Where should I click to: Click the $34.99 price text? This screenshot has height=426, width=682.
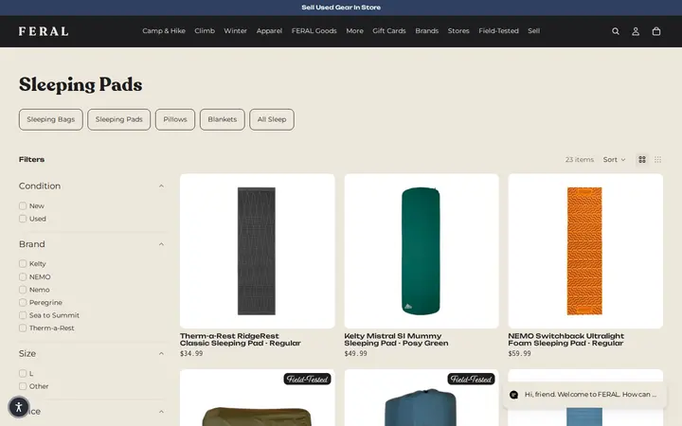191,353
